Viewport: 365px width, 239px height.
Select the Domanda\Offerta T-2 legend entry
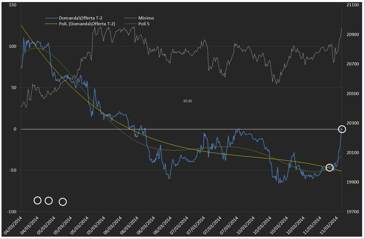pos(74,18)
